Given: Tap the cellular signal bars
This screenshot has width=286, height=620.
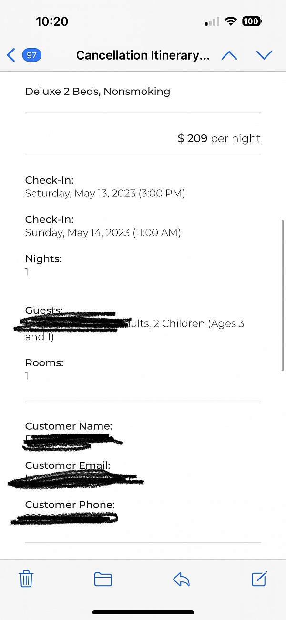Looking at the screenshot, I should point(213,21).
